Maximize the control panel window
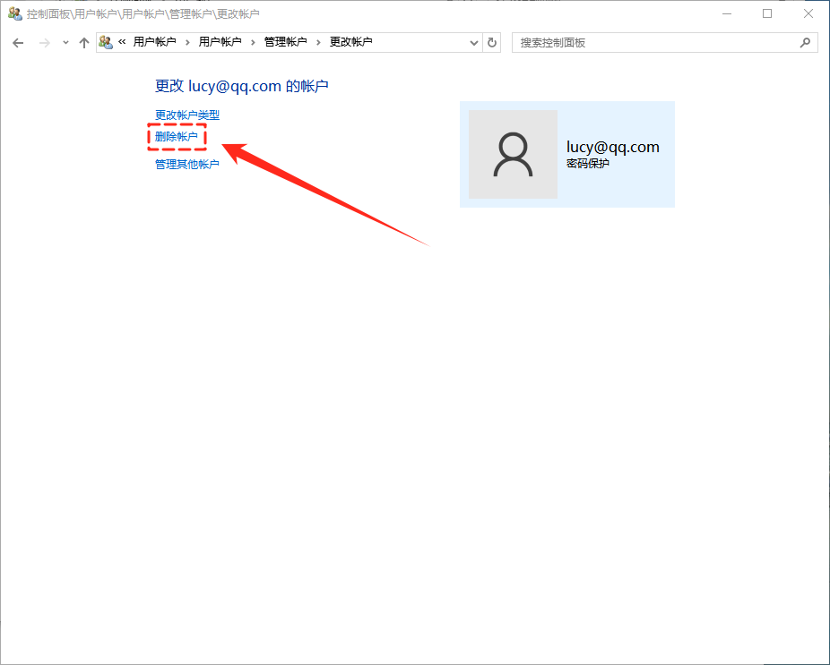Viewport: 830px width, 665px height. pyautogui.click(x=767, y=13)
